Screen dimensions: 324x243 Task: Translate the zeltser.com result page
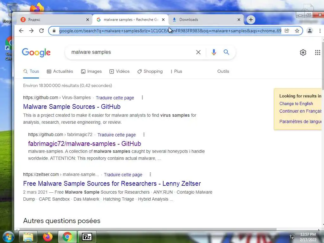[123, 175]
